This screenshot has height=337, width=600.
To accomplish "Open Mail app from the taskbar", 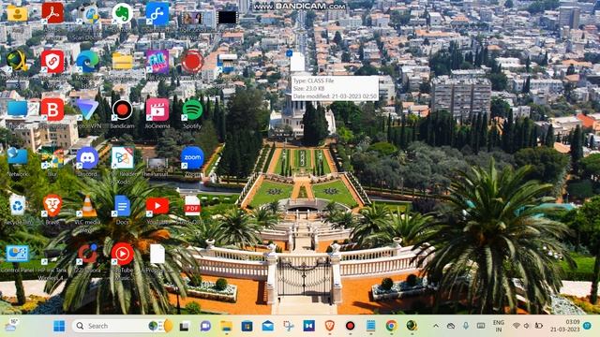I will 268,326.
